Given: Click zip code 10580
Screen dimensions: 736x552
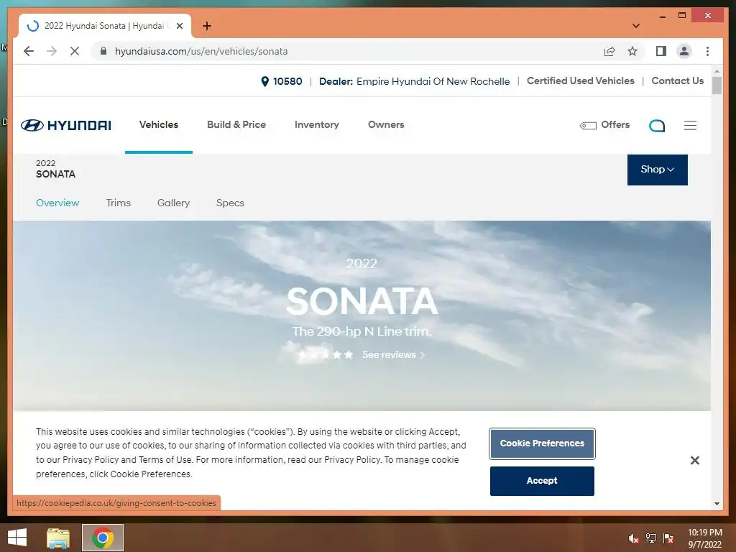Looking at the screenshot, I should 287,82.
